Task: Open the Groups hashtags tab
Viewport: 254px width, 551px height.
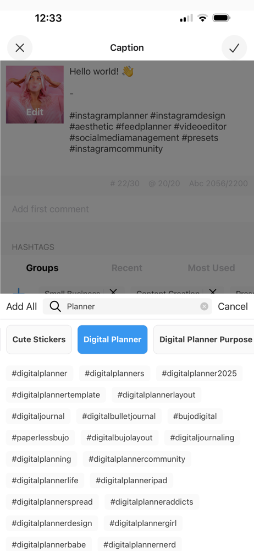Action: pyautogui.click(x=42, y=268)
